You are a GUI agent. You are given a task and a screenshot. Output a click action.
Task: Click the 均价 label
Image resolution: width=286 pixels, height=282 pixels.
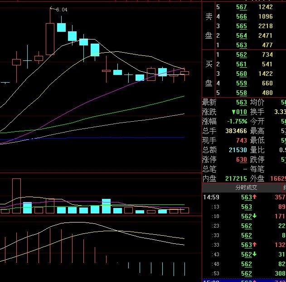click(x=257, y=102)
